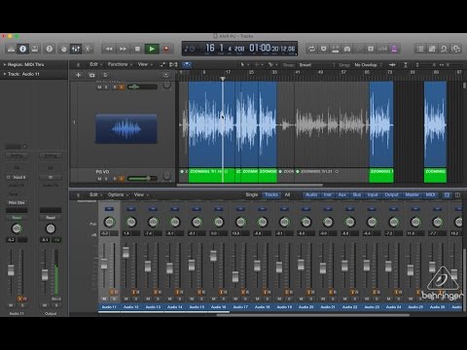Toggle the Audio channel filter button in mixer

311,194
